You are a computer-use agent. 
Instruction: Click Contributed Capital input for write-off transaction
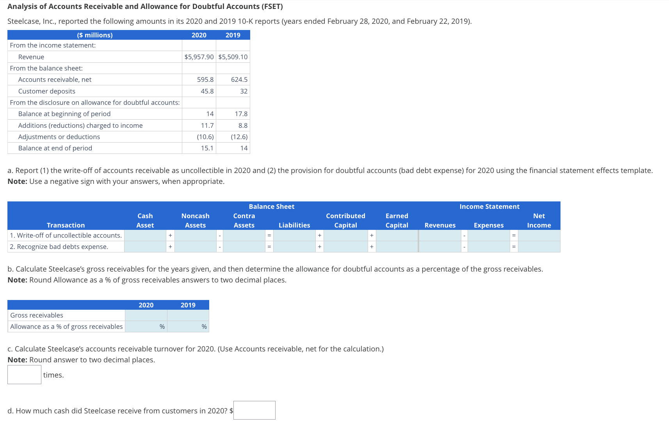345,235
